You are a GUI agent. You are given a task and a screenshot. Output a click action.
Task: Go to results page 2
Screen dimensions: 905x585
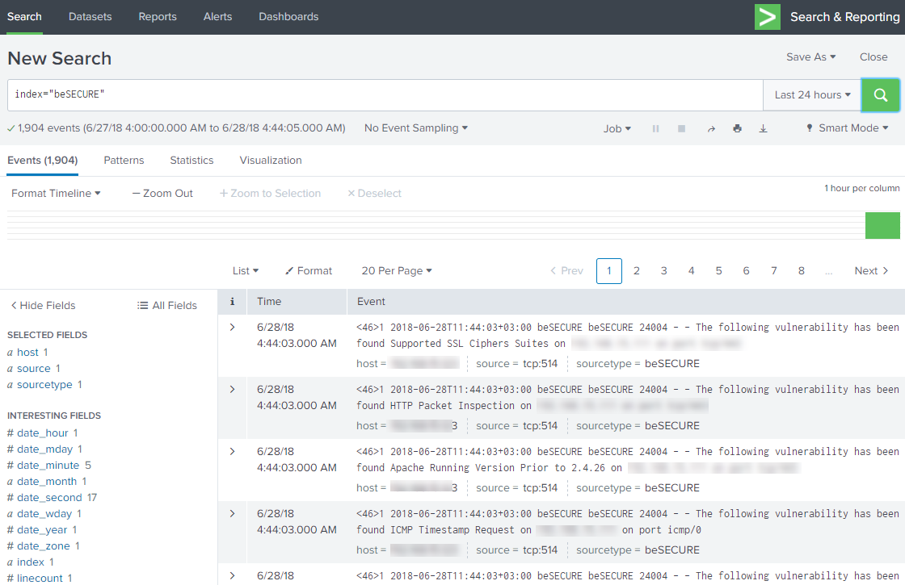[637, 271]
